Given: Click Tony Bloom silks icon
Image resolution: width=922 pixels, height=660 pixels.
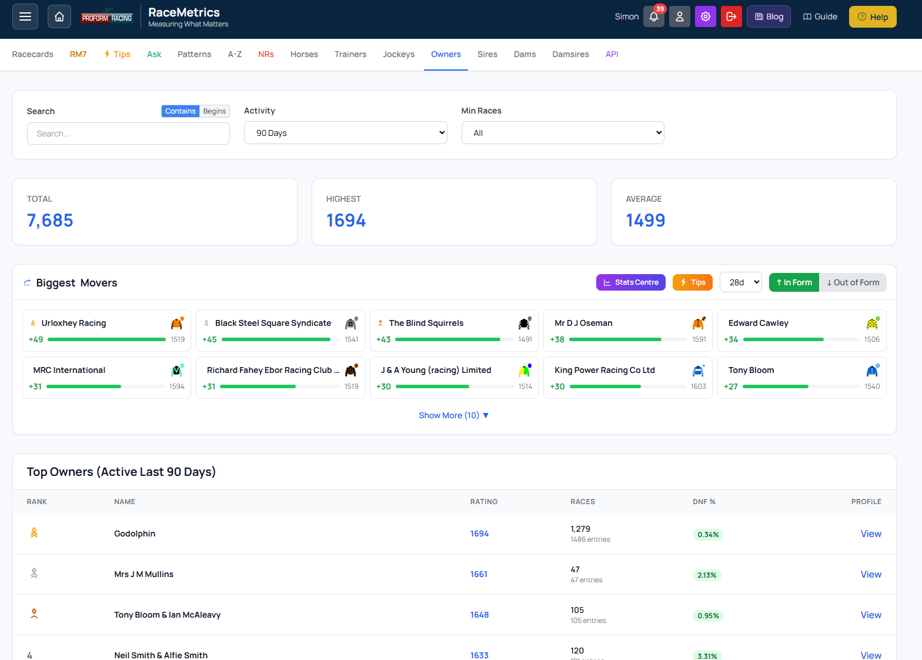Looking at the screenshot, I should (x=873, y=370).
